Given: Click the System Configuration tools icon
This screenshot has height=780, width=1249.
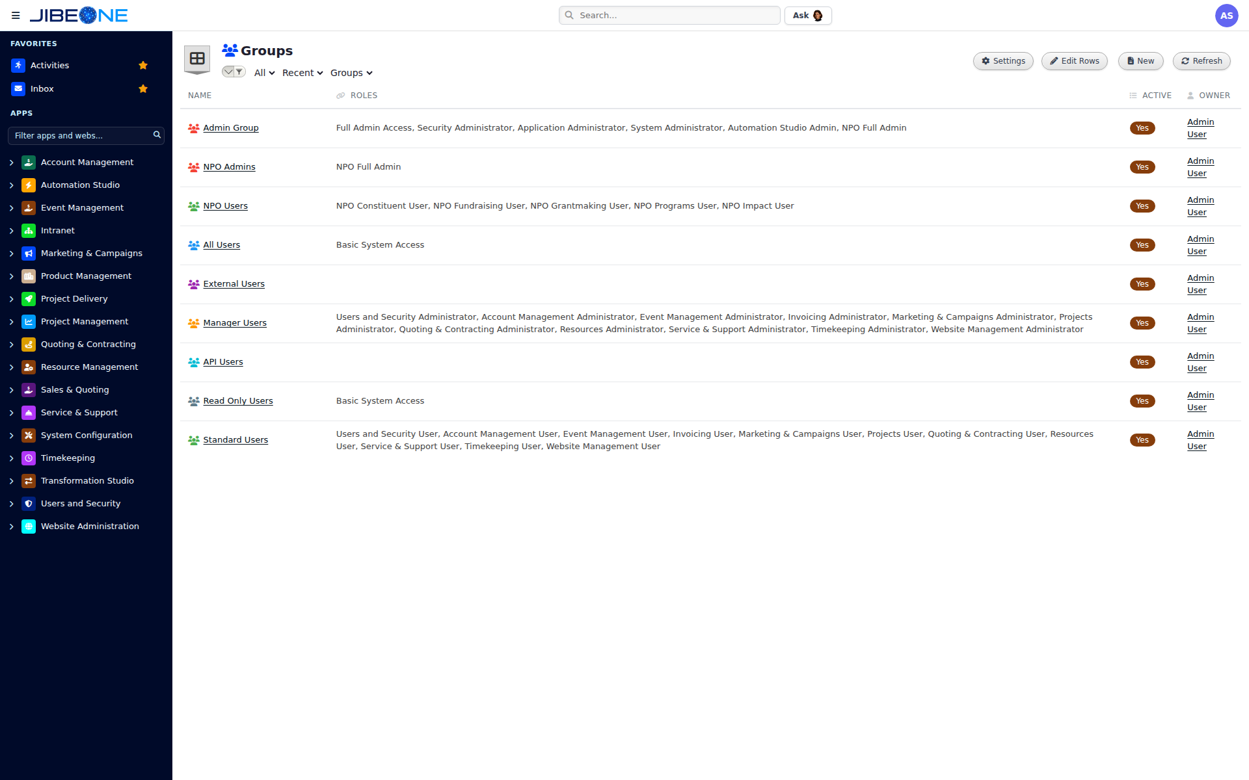Looking at the screenshot, I should tap(29, 435).
